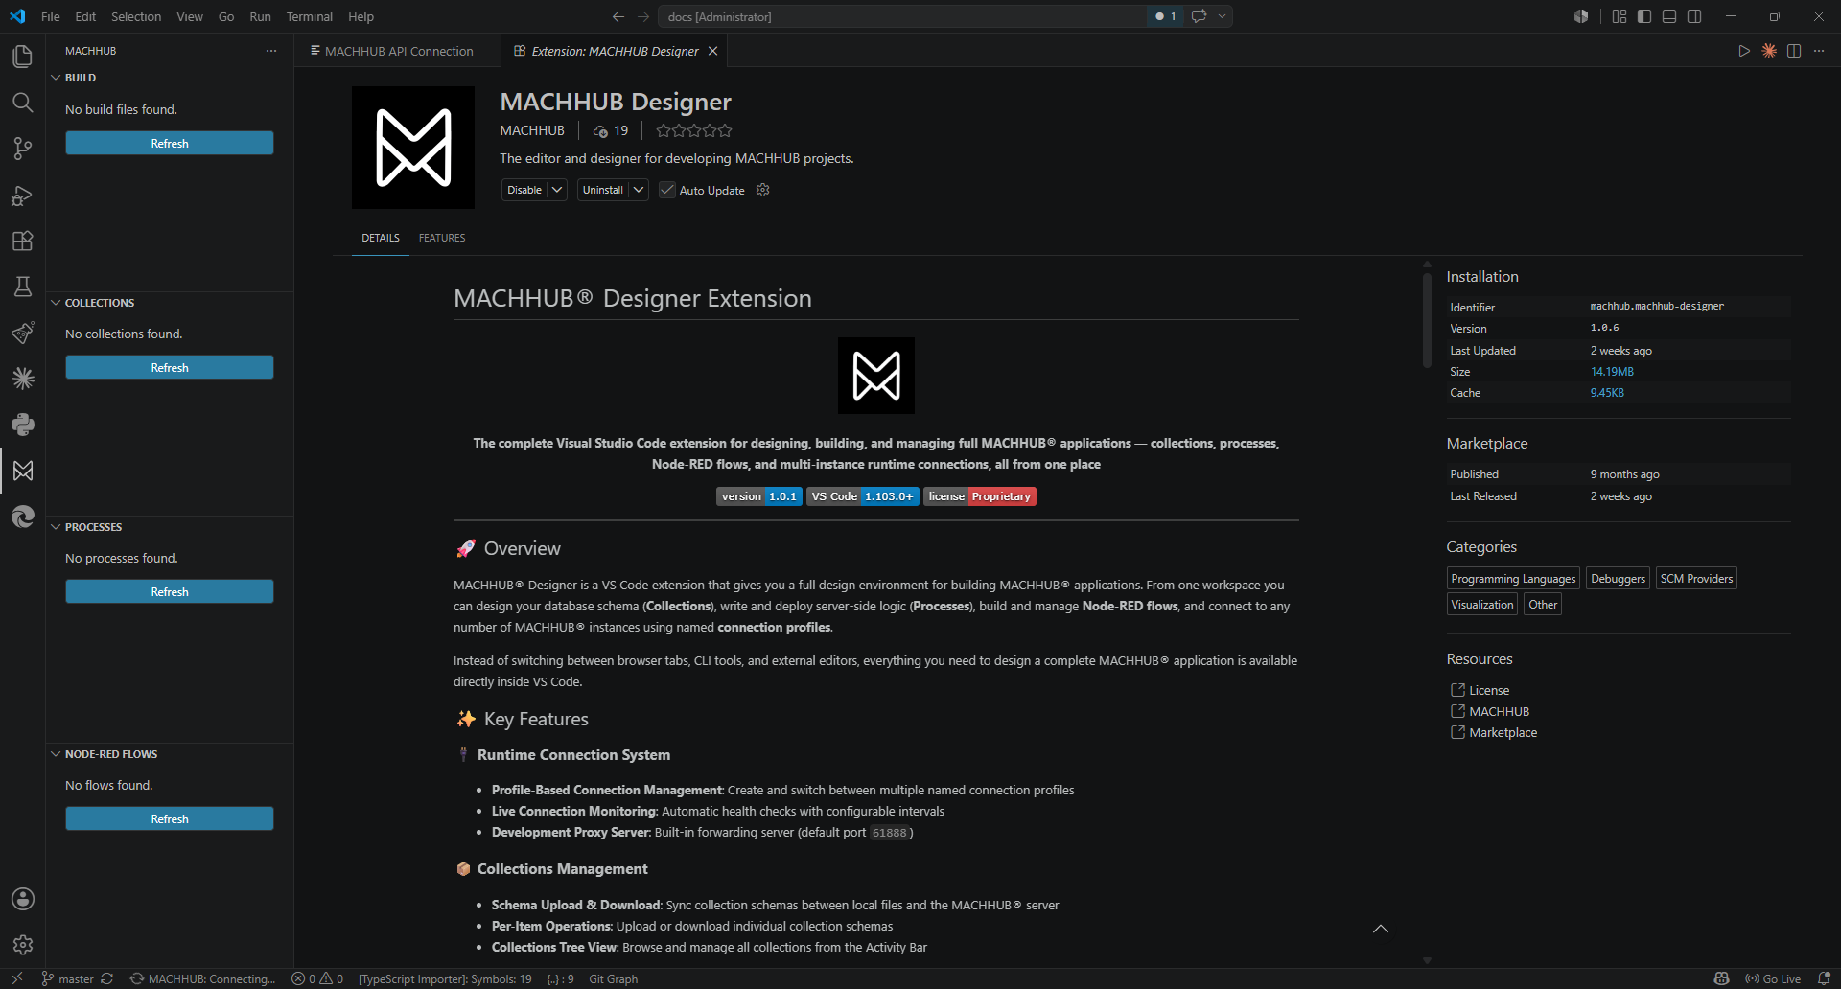Go back with the left arrow

click(x=618, y=16)
